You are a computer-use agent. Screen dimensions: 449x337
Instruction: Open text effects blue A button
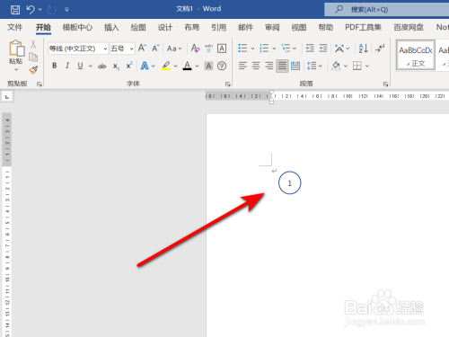pyautogui.click(x=145, y=66)
